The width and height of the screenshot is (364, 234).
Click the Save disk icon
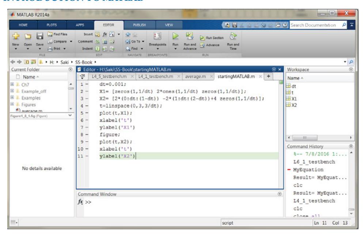pyautogui.click(x=40, y=36)
